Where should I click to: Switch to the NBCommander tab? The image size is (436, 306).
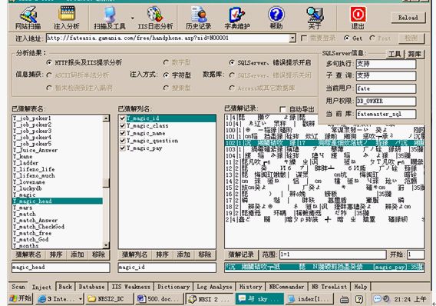286,287
